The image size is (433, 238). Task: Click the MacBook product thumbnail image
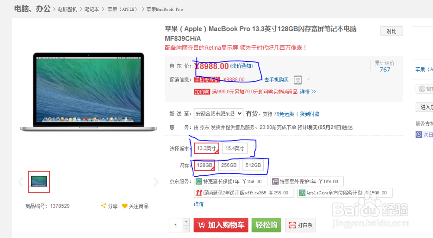point(39,182)
